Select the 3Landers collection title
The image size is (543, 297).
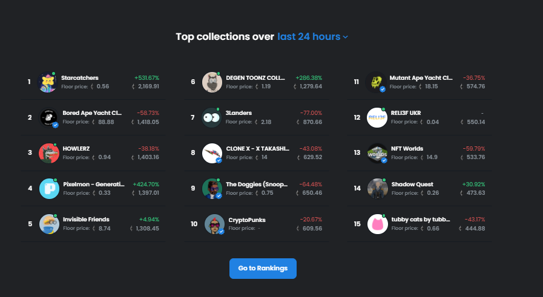pyautogui.click(x=239, y=113)
